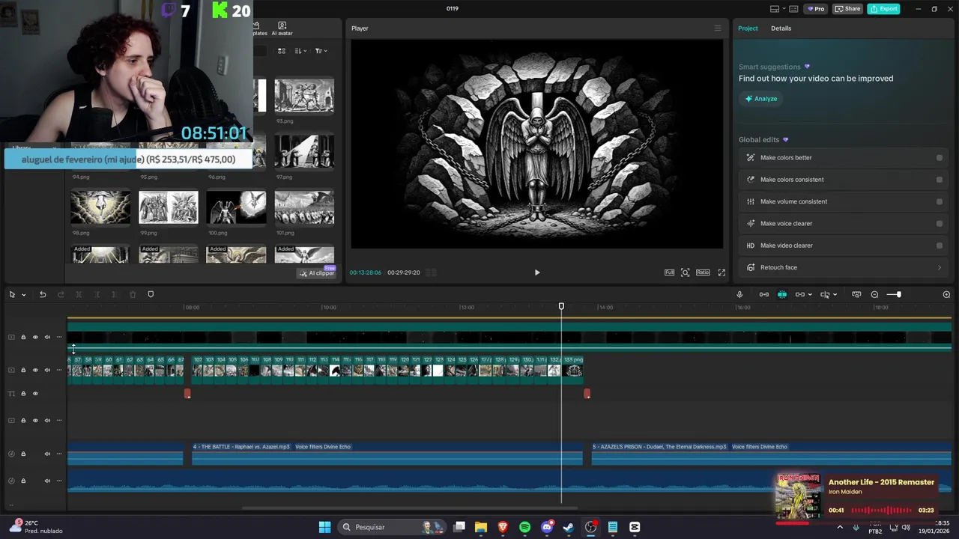This screenshot has height=539, width=959.
Task: Open the Player panel hamburger menu
Action: [718, 28]
